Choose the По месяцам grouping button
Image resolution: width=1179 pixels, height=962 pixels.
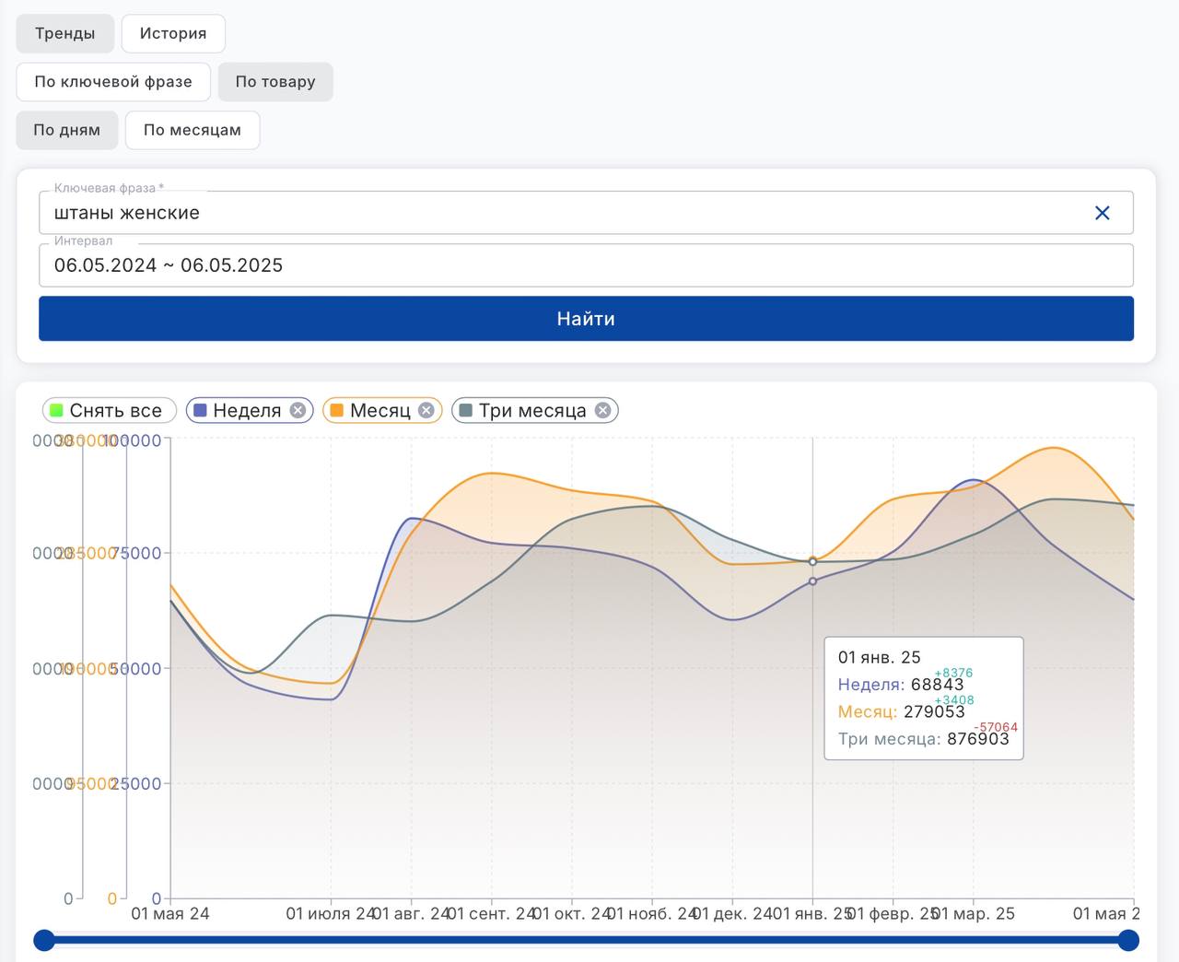(x=193, y=130)
